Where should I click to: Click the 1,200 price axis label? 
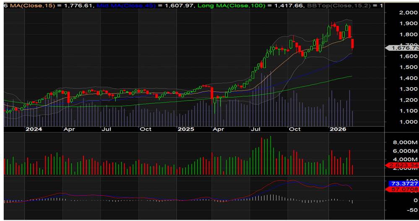tap(409, 100)
